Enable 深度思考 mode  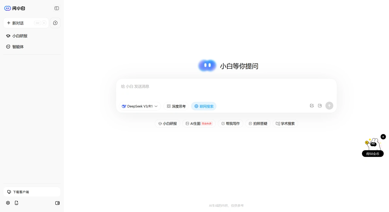coord(176,106)
